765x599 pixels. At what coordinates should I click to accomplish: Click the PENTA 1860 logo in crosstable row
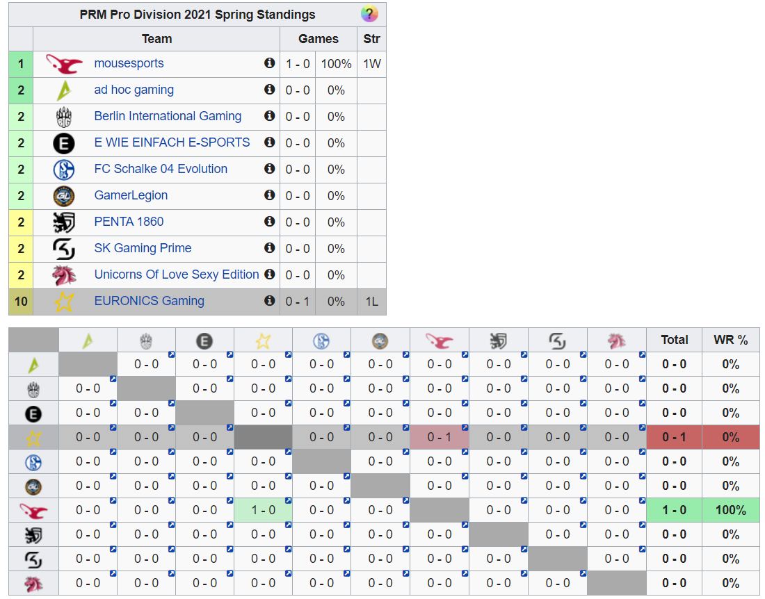click(33, 534)
